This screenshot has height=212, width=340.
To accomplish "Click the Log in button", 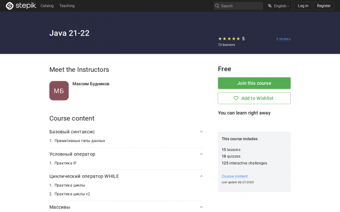I will 303,6.
